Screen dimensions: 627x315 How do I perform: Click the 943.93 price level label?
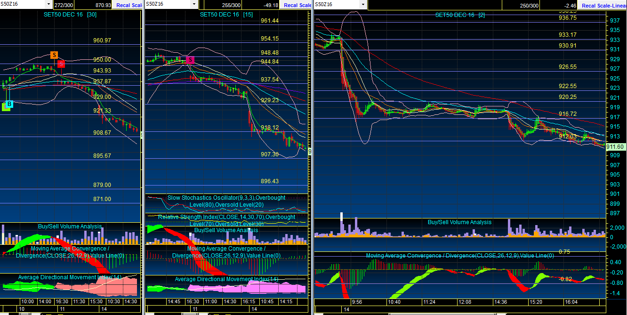[x=102, y=71]
